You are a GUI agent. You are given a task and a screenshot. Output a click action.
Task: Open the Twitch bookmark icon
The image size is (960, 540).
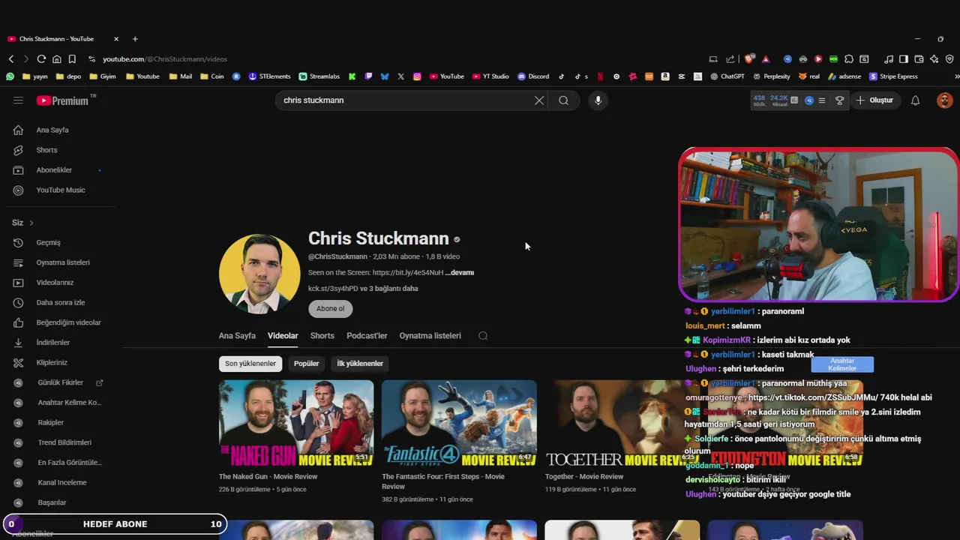coord(368,76)
